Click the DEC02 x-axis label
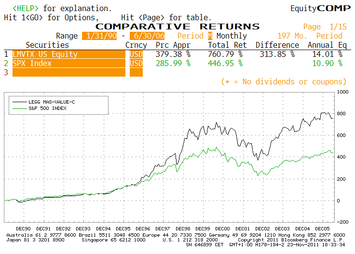Viewport: 355px width, 254px height. (x=262, y=229)
